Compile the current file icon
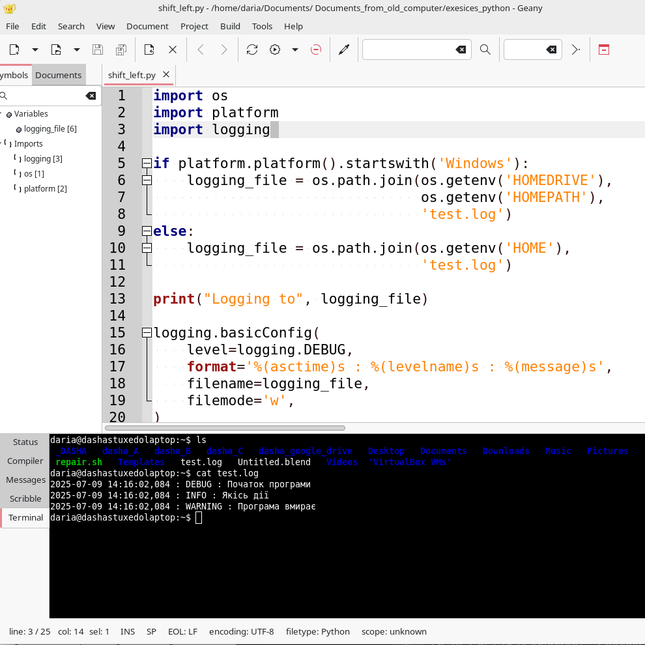The image size is (645, 645). (x=252, y=50)
